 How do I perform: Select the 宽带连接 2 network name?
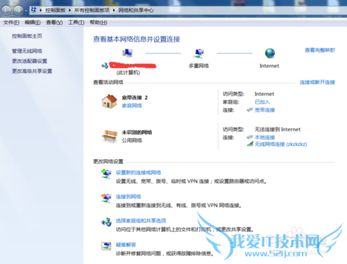(135, 98)
